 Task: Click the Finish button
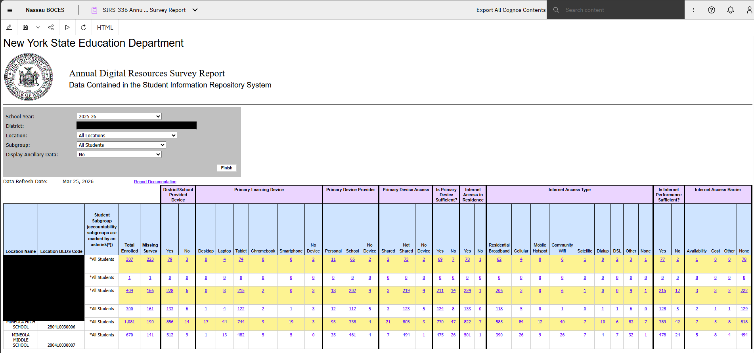click(227, 168)
